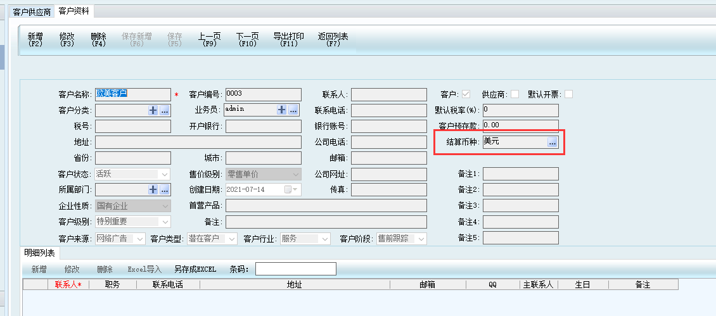The height and width of the screenshot is (316, 716).
Task: Expand the 客户状态 dropdown
Action: tap(165, 174)
